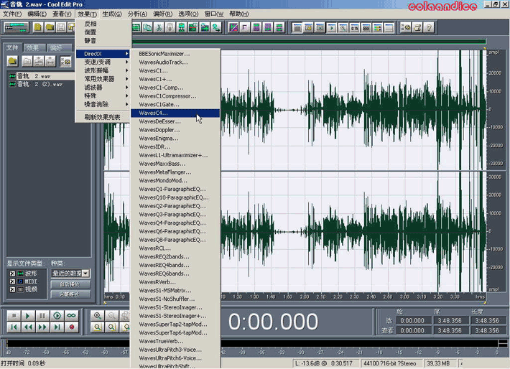Toggle the MIDI file type checkbox

click(12, 281)
